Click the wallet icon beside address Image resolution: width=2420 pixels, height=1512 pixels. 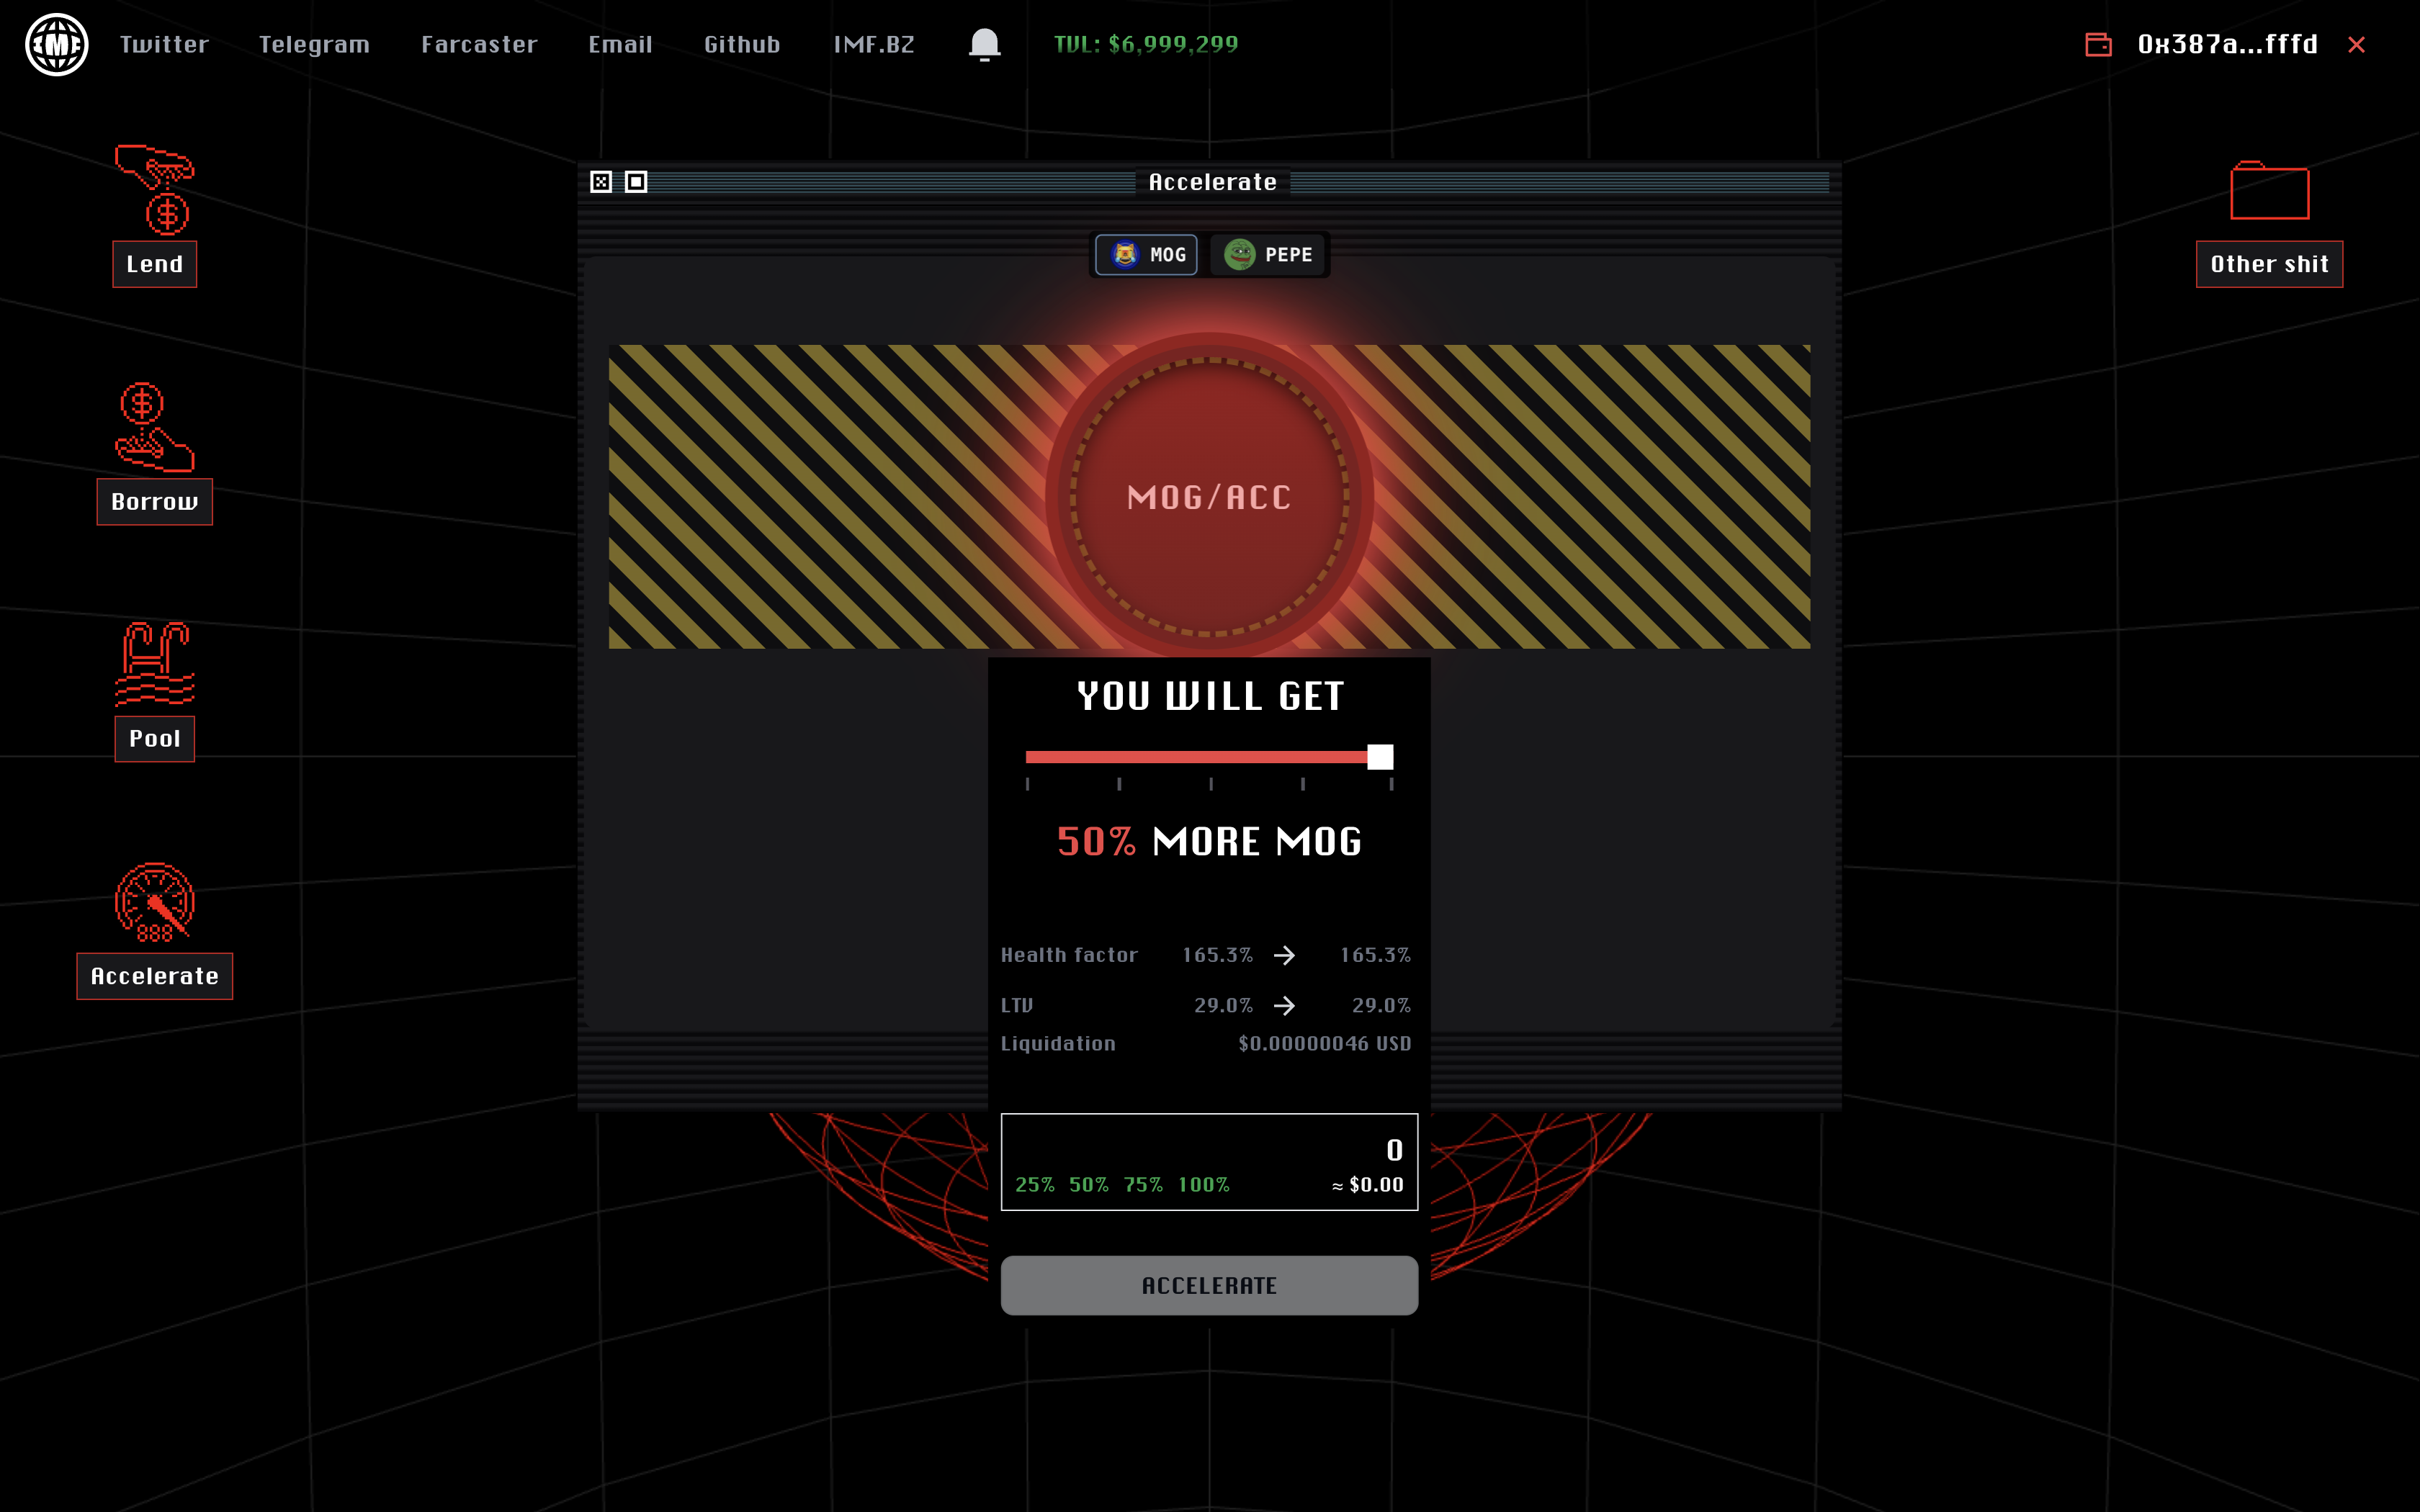point(2098,44)
